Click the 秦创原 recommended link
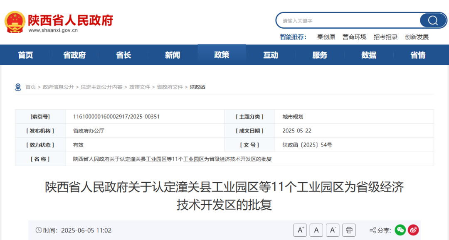Screen dimensions: 449x240 (x=326, y=37)
